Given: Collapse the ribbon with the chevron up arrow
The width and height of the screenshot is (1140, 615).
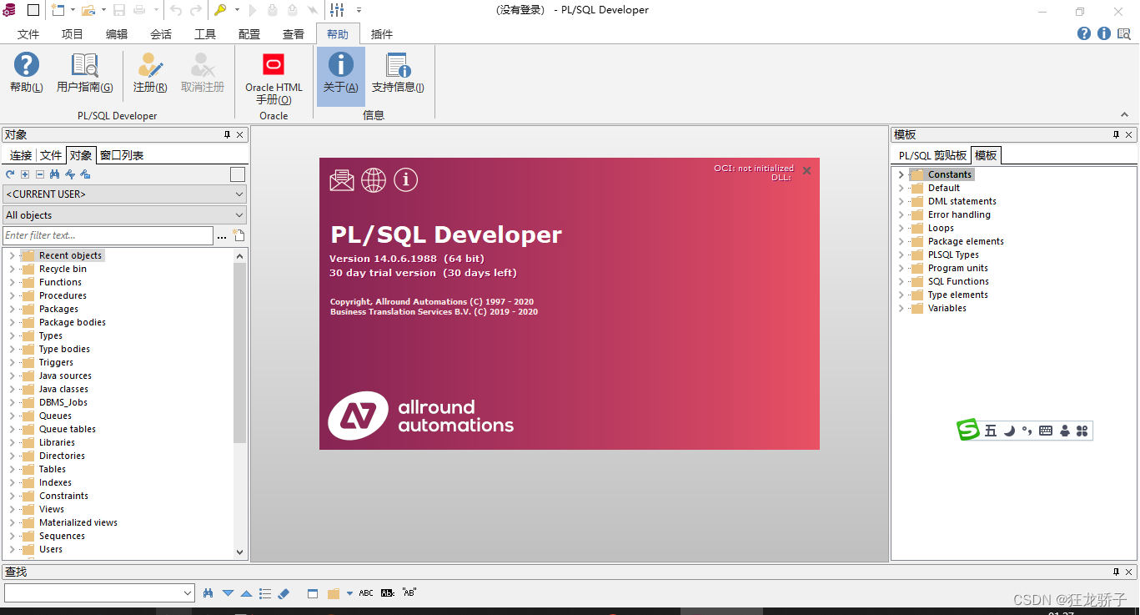Looking at the screenshot, I should (1124, 115).
